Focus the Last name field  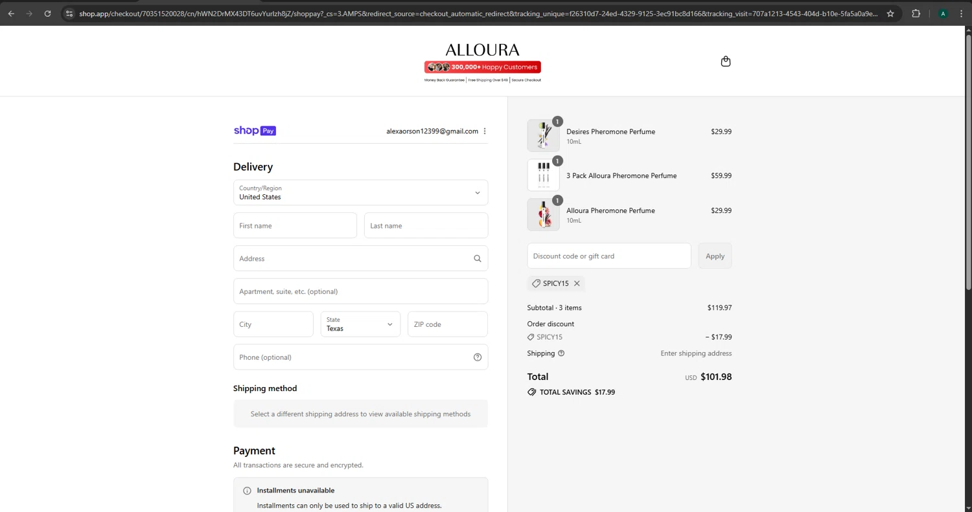coord(426,226)
